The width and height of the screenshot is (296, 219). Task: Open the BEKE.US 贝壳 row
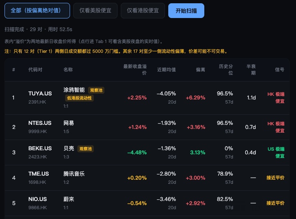147,153
